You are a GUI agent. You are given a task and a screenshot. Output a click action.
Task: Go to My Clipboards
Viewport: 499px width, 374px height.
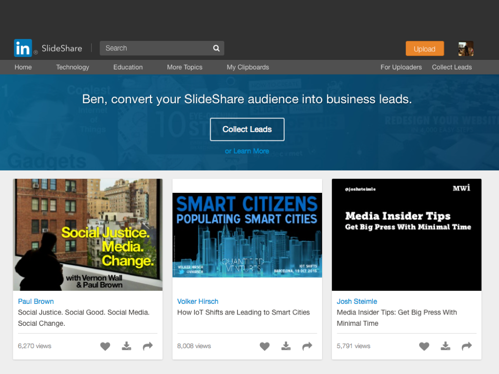248,67
